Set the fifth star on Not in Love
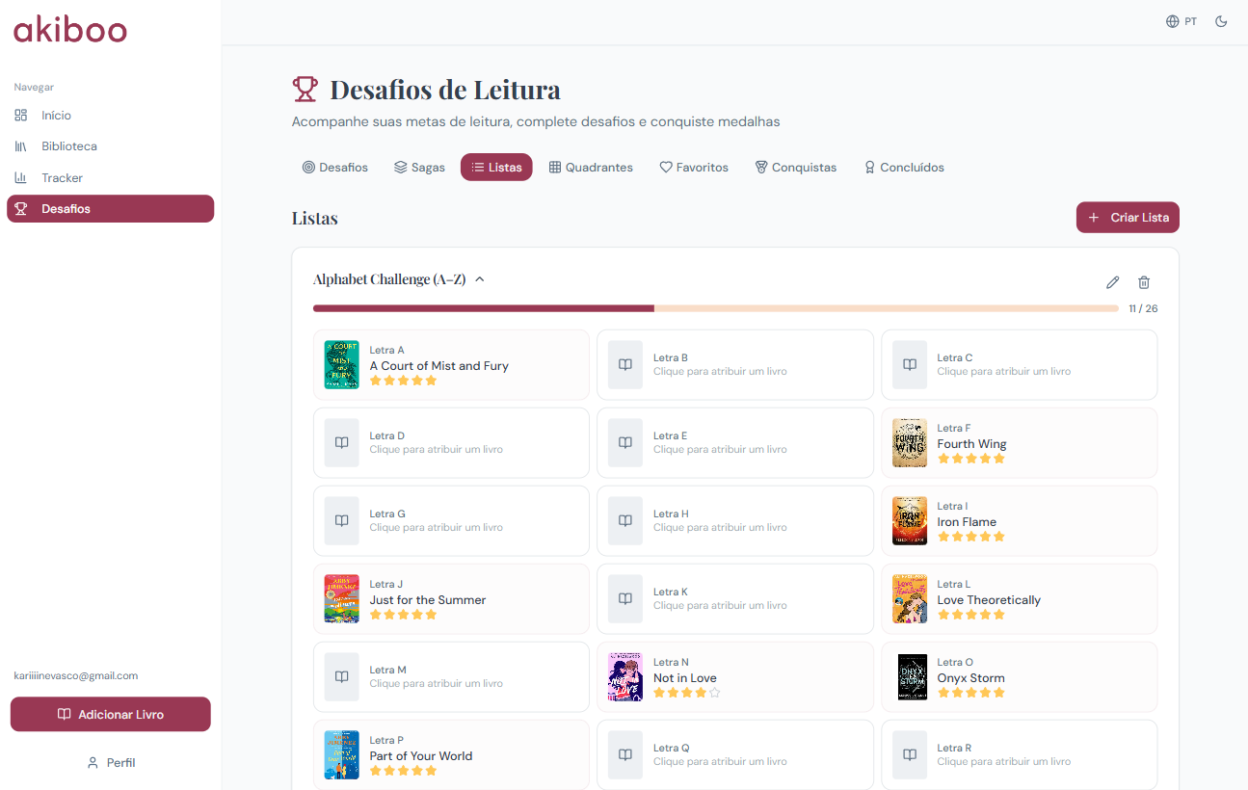This screenshot has width=1248, height=790. pyautogui.click(x=712, y=692)
